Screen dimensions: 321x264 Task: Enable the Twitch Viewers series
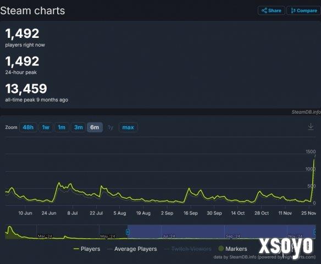coord(188,249)
